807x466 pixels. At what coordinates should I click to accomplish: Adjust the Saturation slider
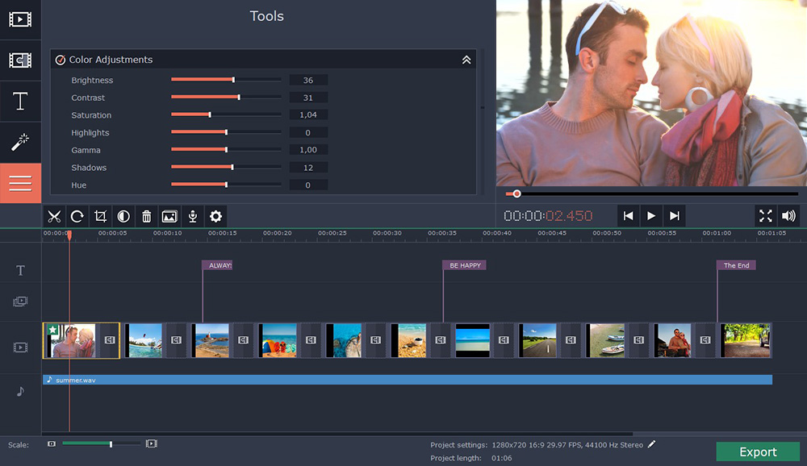click(x=226, y=114)
